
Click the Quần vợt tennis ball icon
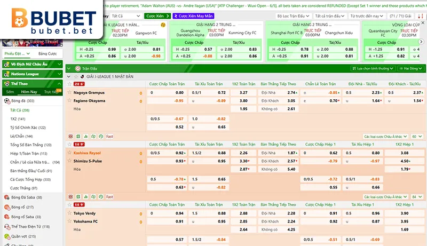click(x=7, y=236)
